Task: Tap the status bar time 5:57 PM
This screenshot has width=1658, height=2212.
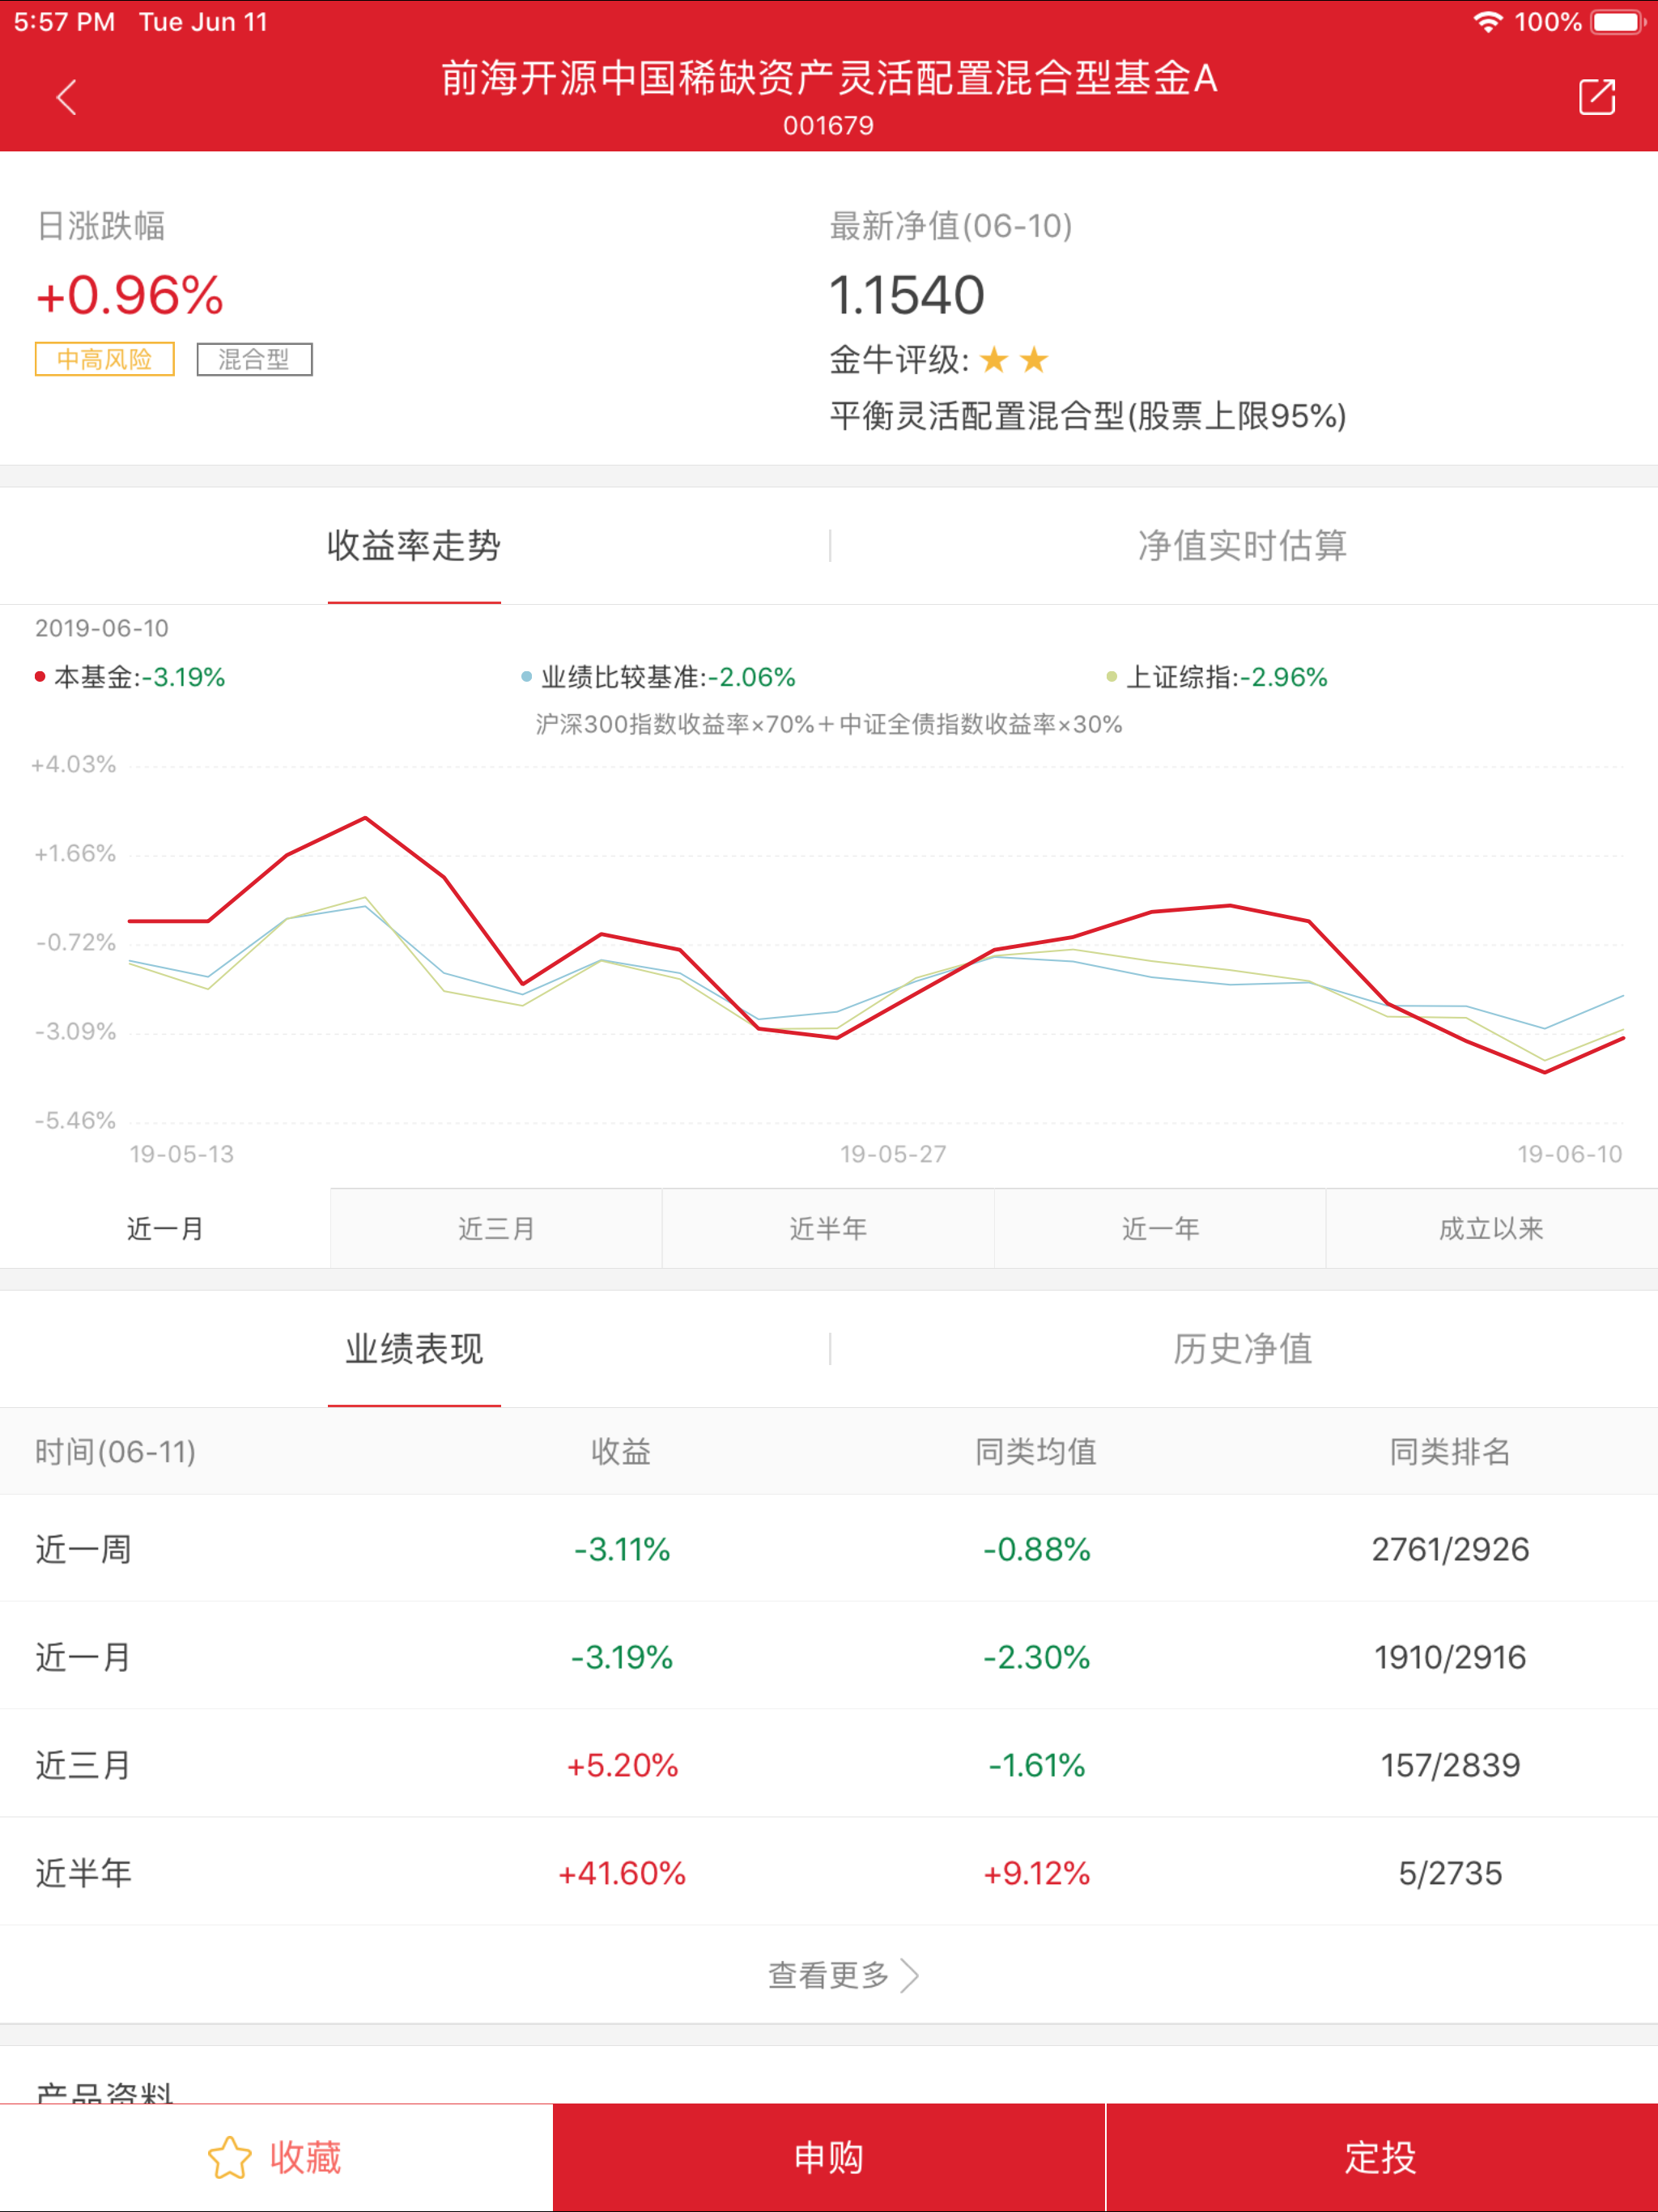Action: click(64, 22)
